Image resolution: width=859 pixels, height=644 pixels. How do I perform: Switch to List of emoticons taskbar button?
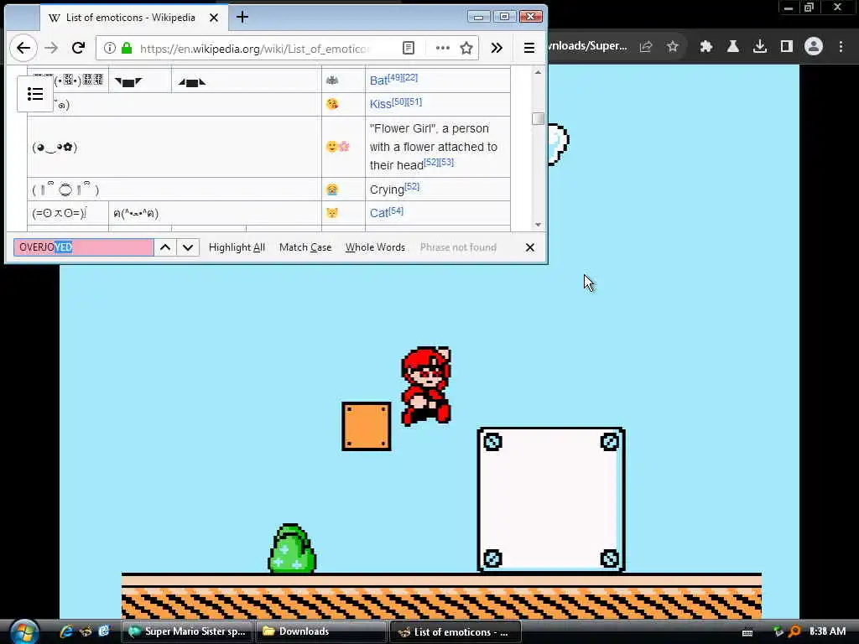pyautogui.click(x=455, y=631)
